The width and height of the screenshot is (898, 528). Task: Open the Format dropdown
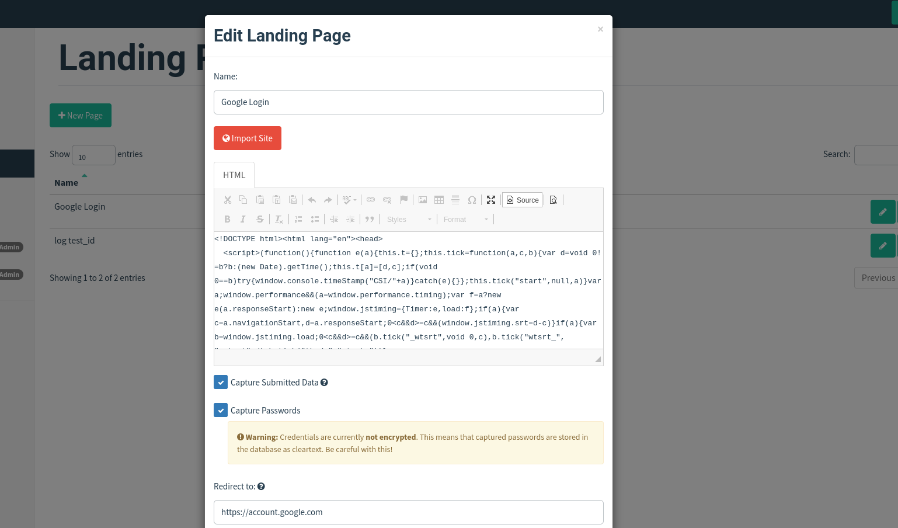465,219
